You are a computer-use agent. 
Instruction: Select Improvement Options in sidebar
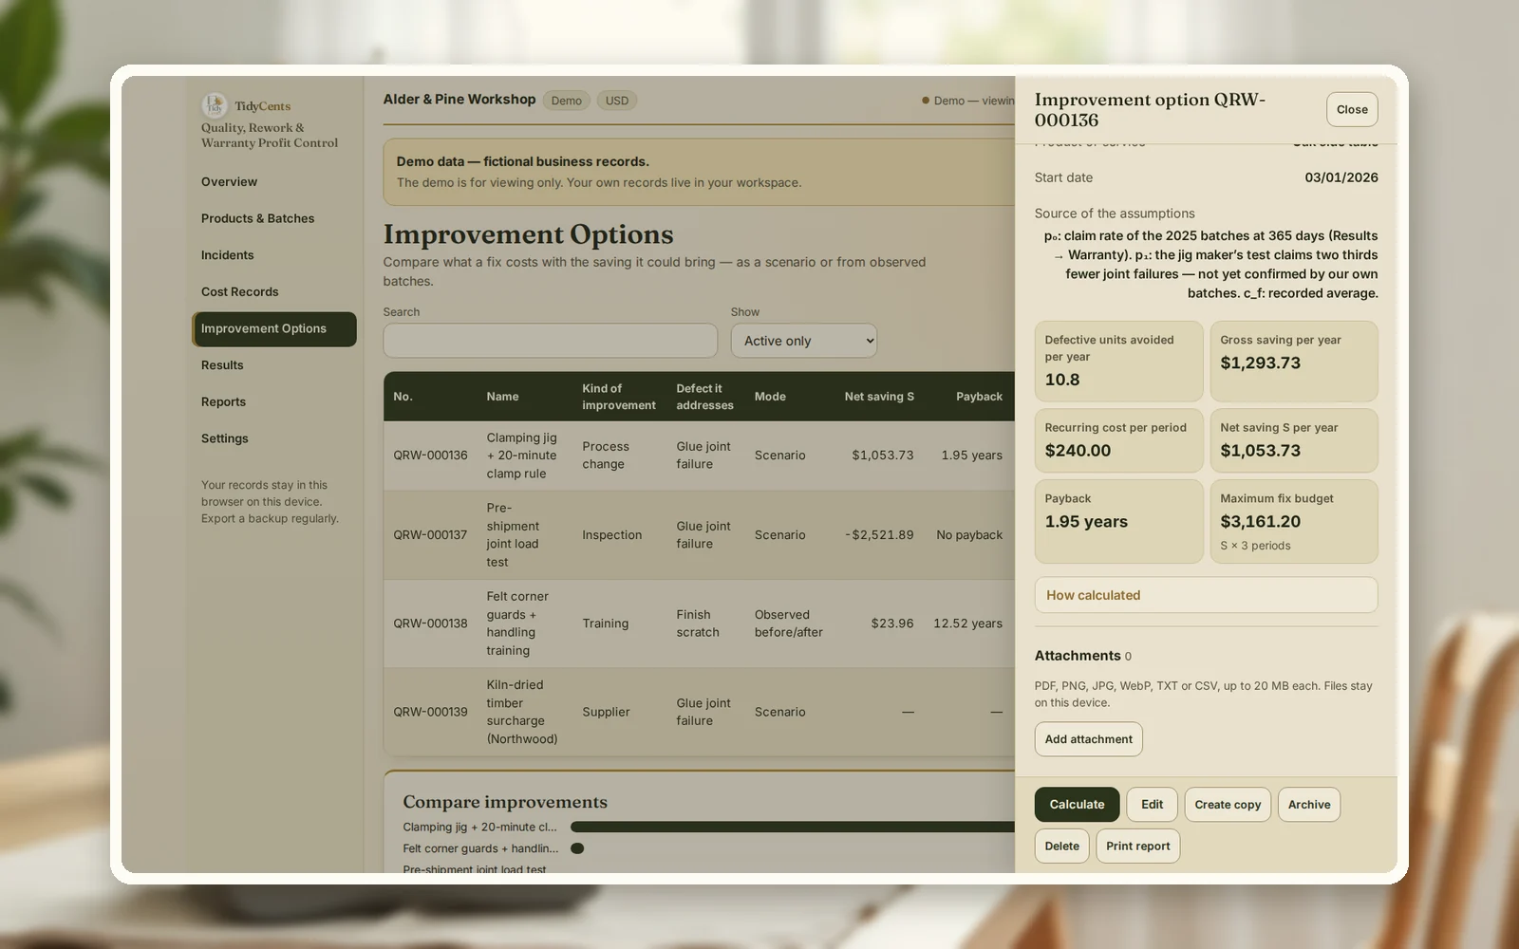pos(274,329)
